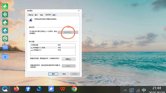Open the blue computer monitor desktop icon

tap(5, 47)
